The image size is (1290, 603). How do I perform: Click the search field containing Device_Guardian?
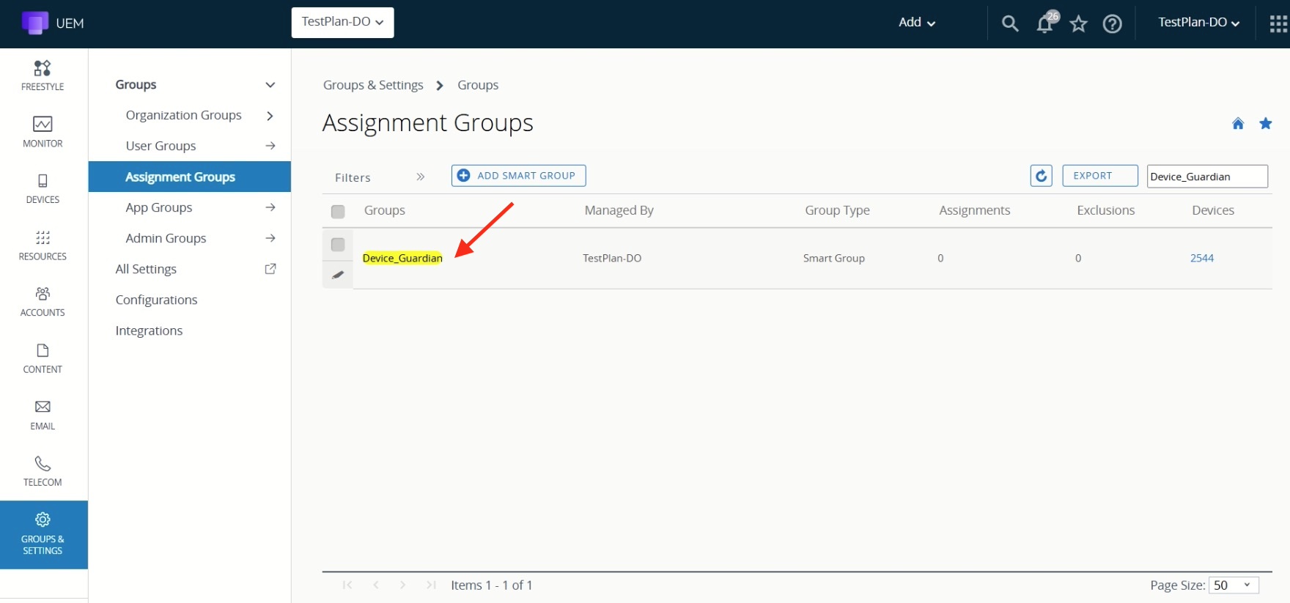tap(1206, 177)
